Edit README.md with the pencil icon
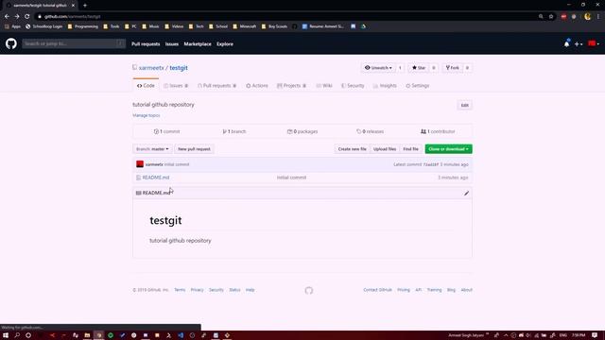 466,193
